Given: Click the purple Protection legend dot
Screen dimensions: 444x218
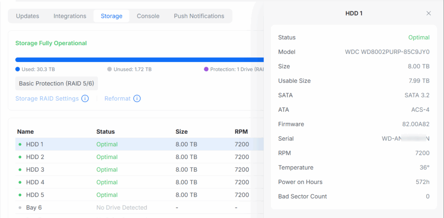Looking at the screenshot, I should pos(206,69).
